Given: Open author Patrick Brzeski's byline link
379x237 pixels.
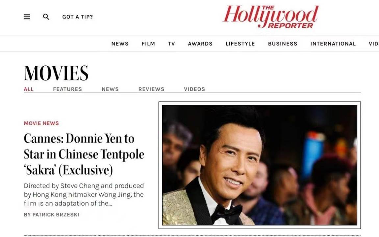Looking at the screenshot, I should click(x=51, y=215).
